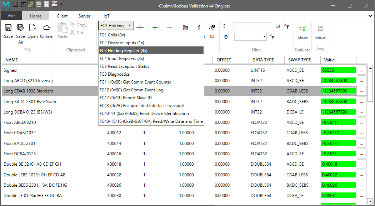Select FC7 Read Exception Status option
375x206 pixels.
(x=151, y=66)
